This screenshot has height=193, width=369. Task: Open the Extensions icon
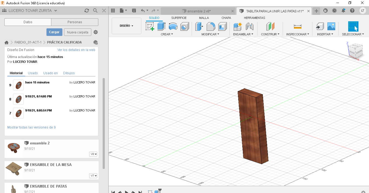325,11
